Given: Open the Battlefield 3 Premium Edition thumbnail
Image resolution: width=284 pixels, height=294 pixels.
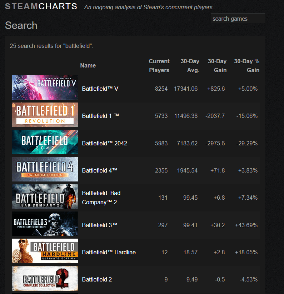Looking at the screenshot, I should click(45, 224).
